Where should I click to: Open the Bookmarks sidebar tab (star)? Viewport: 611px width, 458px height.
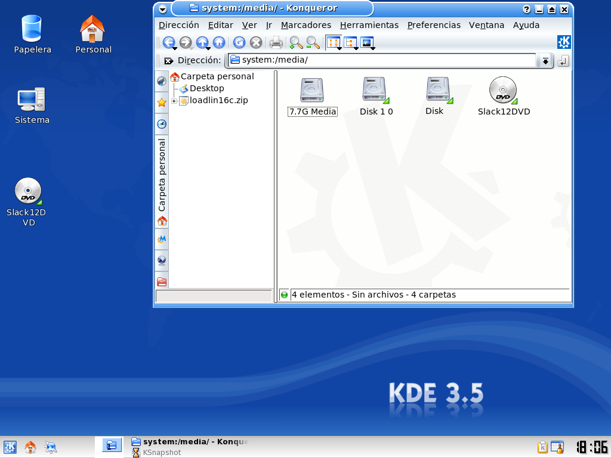(162, 103)
